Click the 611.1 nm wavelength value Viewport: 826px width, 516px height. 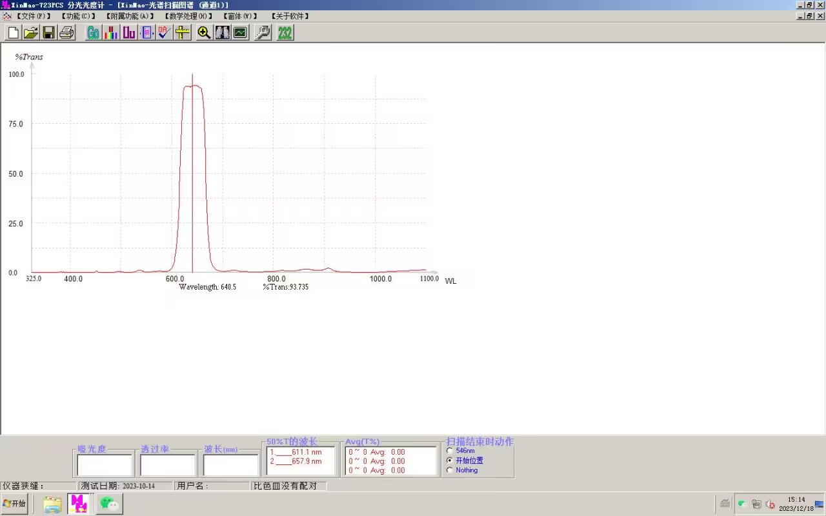tap(307, 452)
